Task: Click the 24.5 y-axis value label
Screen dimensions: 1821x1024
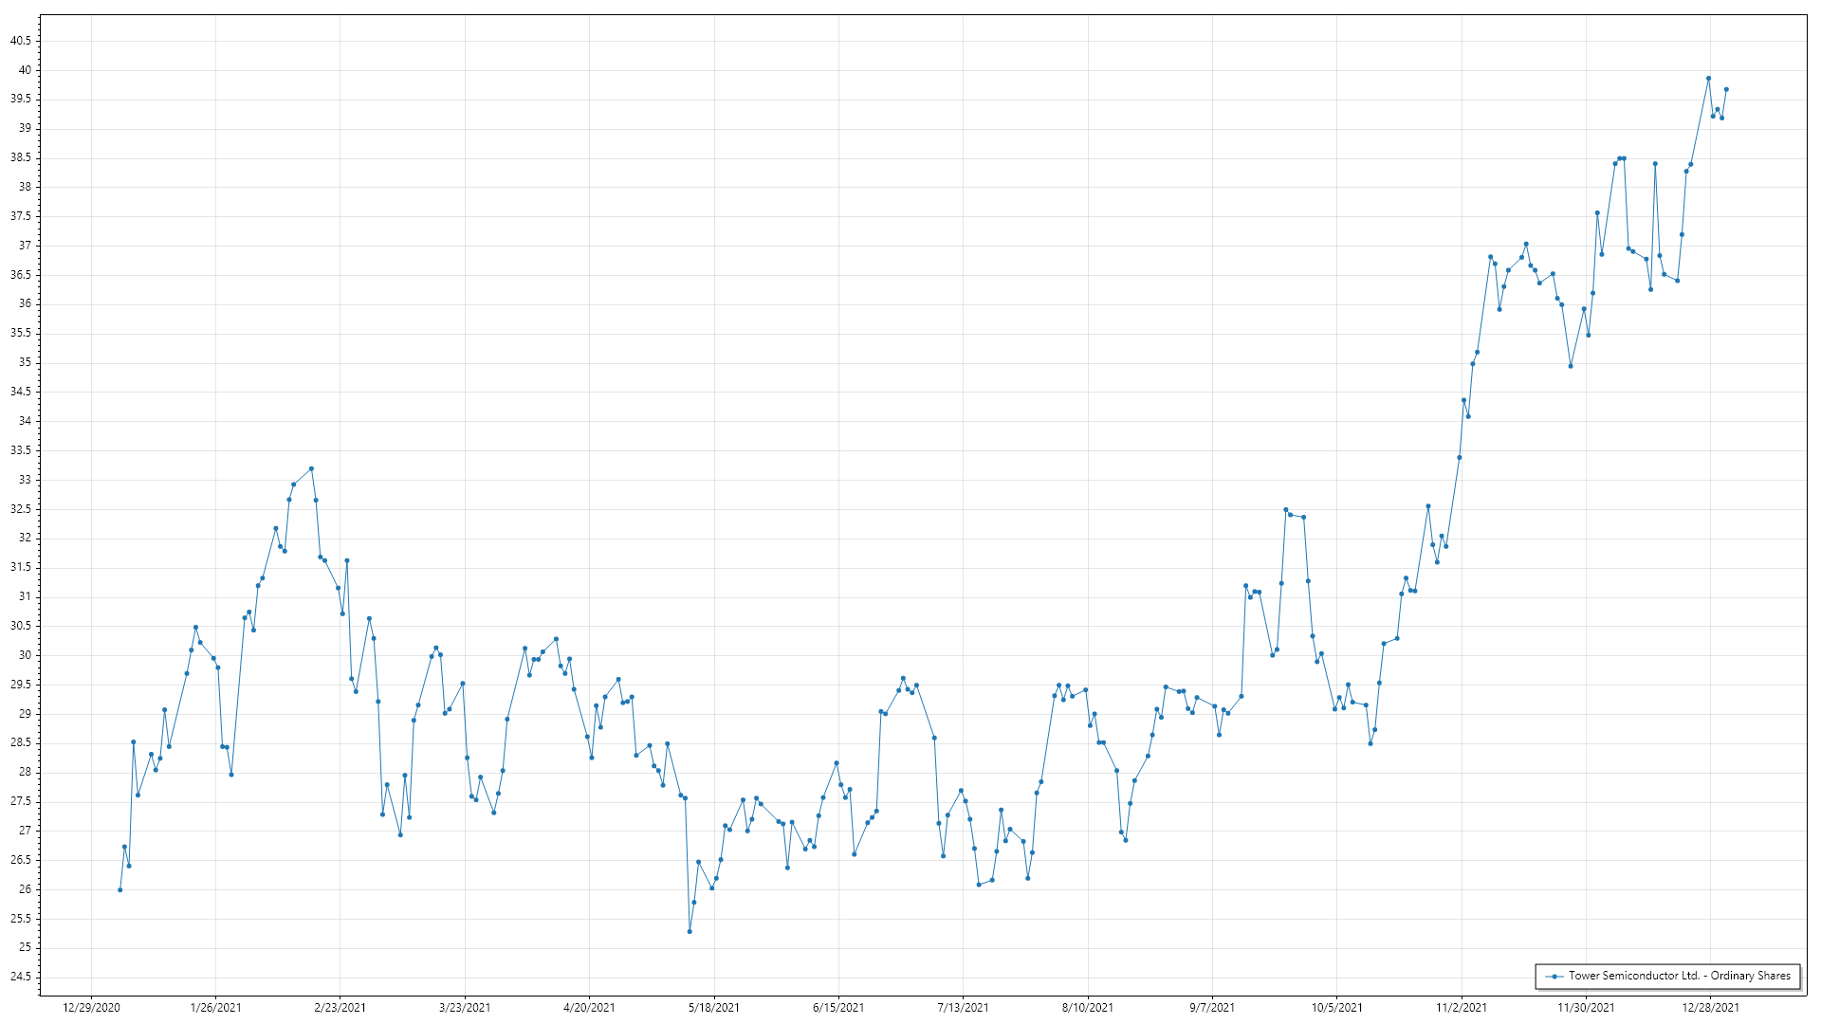Action: click(21, 977)
